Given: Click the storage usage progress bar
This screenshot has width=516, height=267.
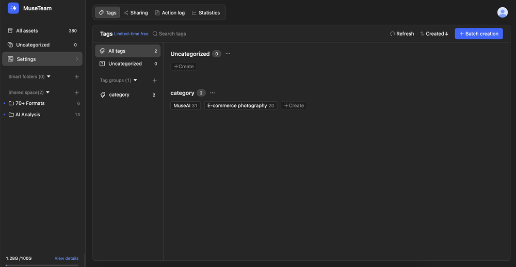Looking at the screenshot, I should tap(42, 265).
